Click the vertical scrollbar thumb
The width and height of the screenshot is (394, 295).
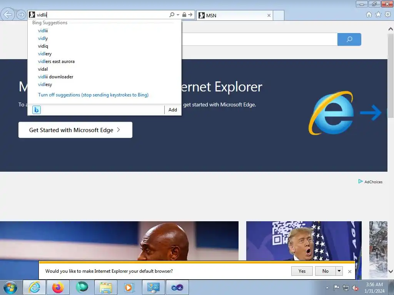(391, 75)
